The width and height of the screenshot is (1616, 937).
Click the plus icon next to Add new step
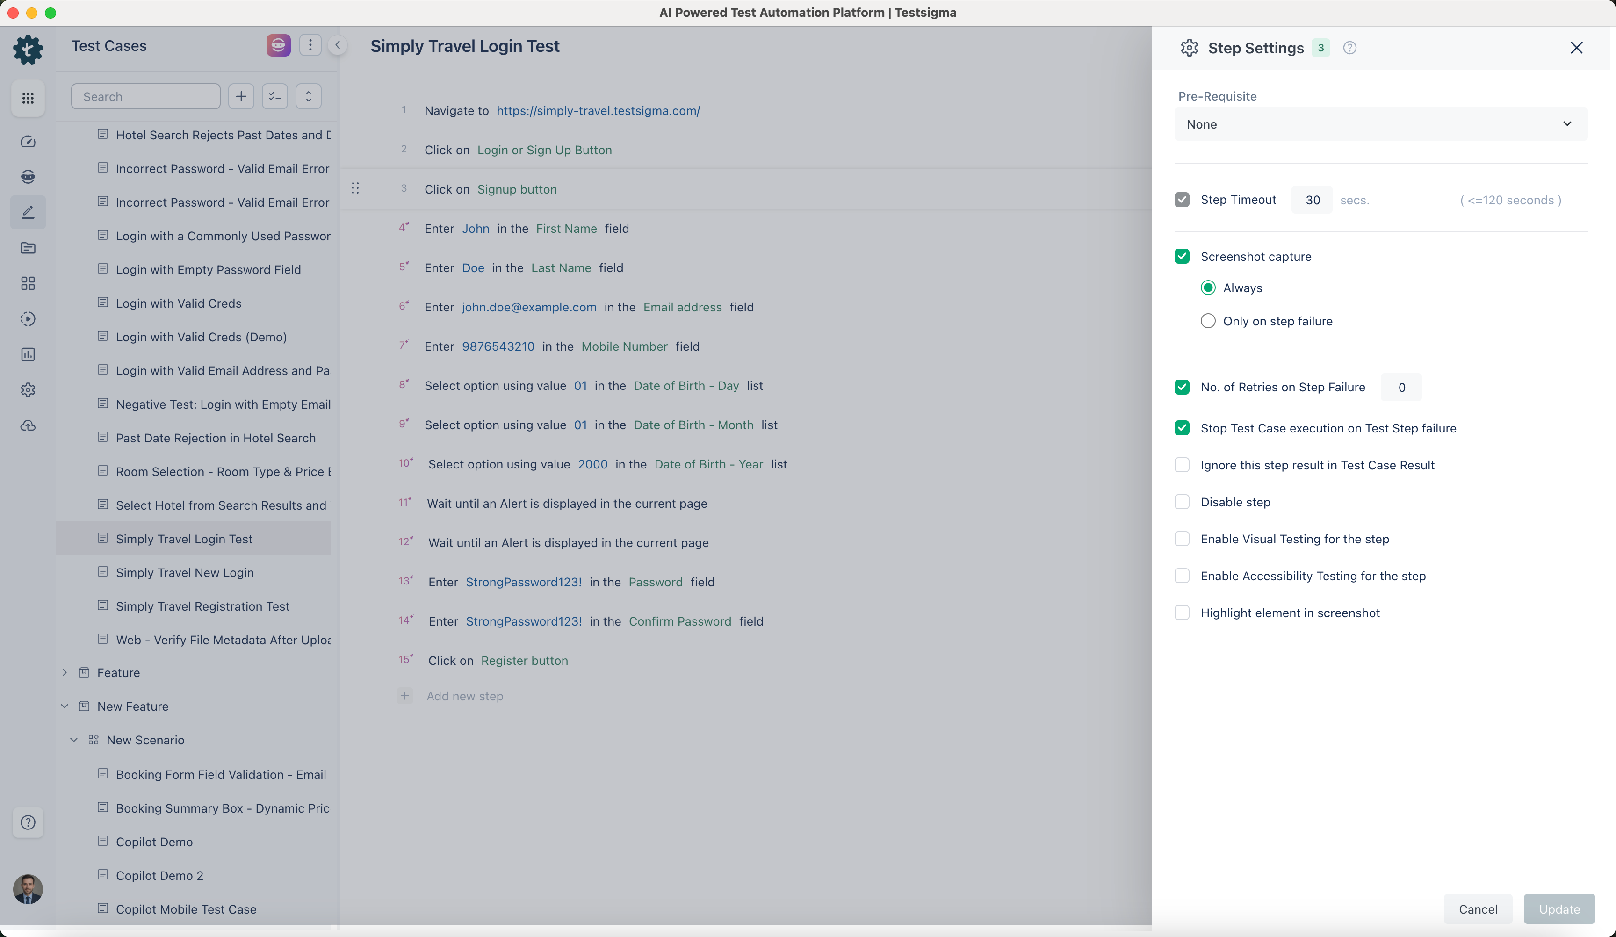tap(404, 696)
